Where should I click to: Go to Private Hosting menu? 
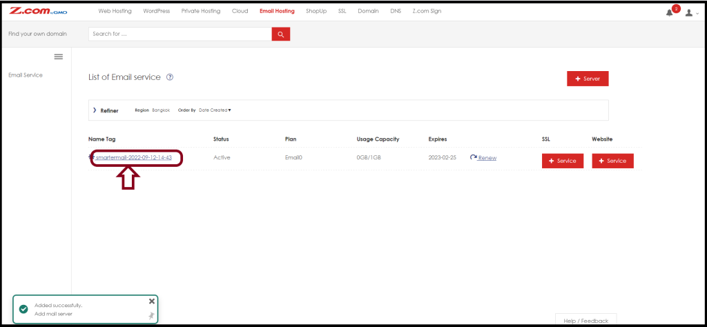[x=201, y=11]
